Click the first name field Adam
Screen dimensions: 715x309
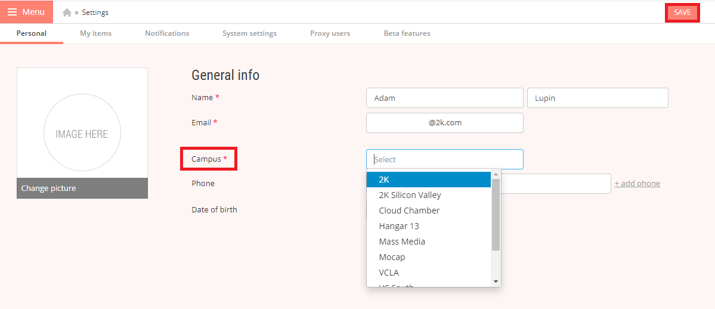click(445, 98)
